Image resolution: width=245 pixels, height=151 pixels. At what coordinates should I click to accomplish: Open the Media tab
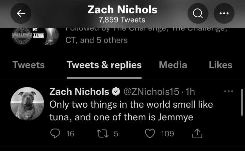(173, 65)
